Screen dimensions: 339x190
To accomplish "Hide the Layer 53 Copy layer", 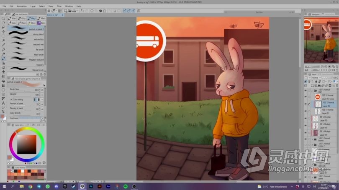I will coord(306,97).
